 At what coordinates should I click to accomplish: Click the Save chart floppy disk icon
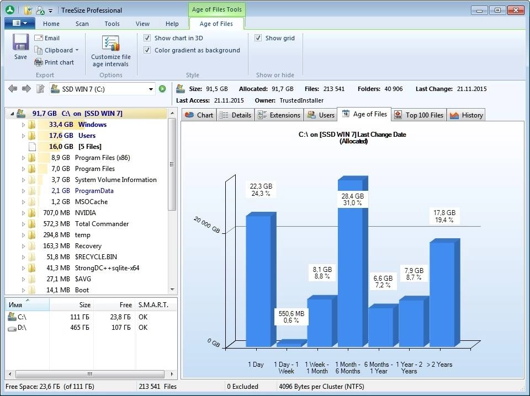pyautogui.click(x=20, y=42)
